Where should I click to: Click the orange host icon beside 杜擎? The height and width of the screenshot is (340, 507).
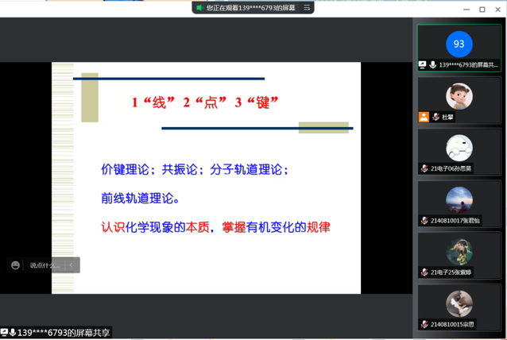[x=424, y=116]
